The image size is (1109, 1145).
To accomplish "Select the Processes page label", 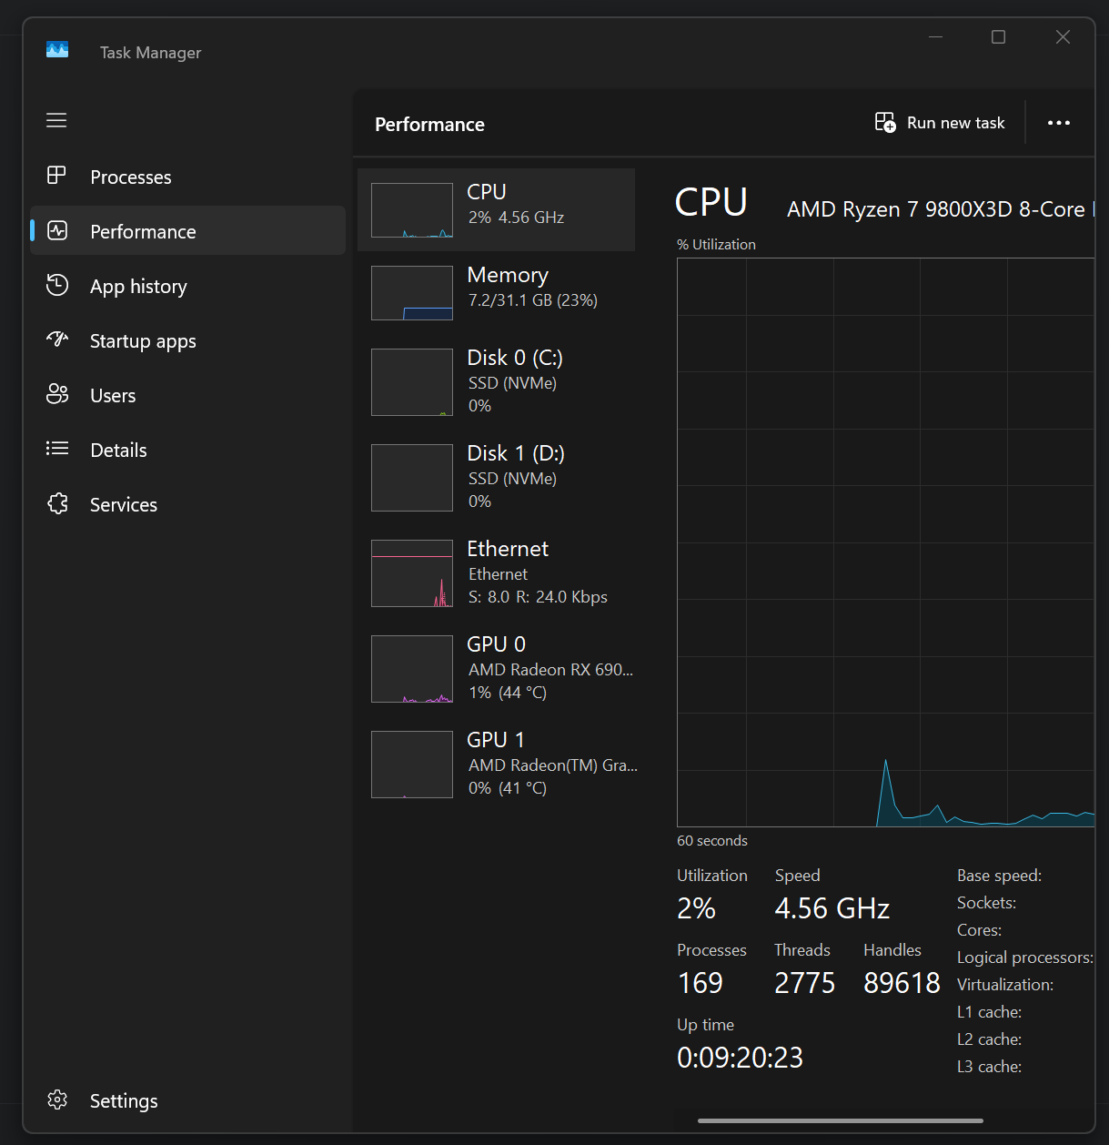I will click(x=131, y=177).
